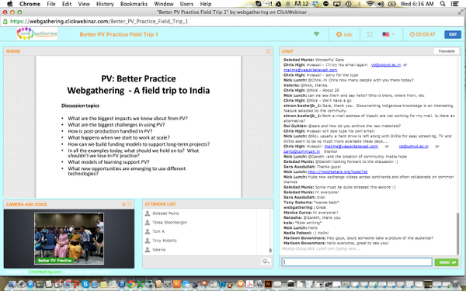
Task: Open the History menu
Action: click(x=105, y=4)
